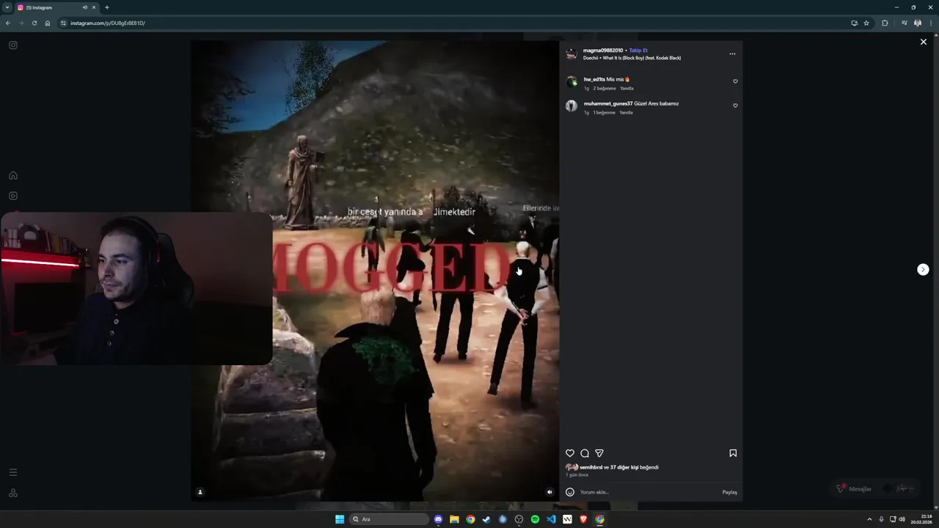Open Visual Studio Code from the taskbar
This screenshot has height=528, width=939.
[551, 519]
